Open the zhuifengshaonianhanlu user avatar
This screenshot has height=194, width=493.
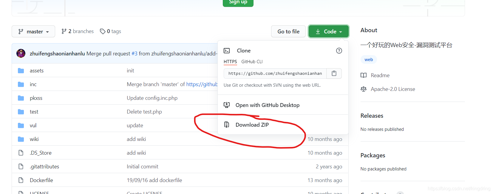(21, 53)
